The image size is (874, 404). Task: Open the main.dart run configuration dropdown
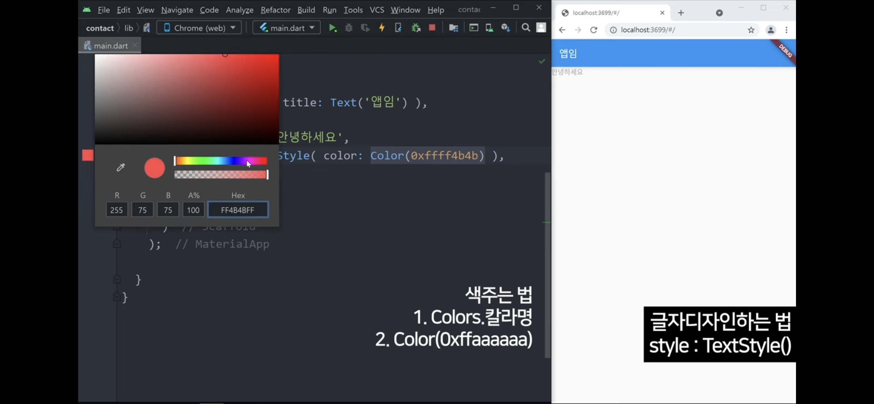click(x=287, y=28)
